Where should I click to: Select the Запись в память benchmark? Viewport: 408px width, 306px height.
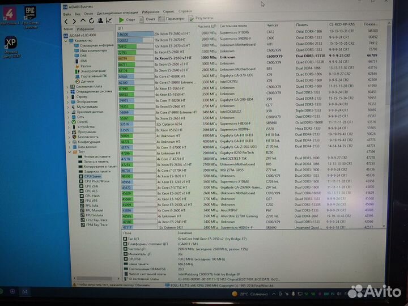pyautogui.click(x=93, y=162)
